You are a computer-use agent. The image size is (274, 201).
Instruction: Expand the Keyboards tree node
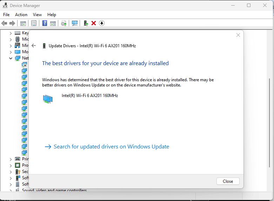[11, 33]
